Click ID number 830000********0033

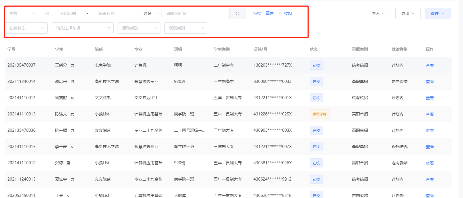272,81
